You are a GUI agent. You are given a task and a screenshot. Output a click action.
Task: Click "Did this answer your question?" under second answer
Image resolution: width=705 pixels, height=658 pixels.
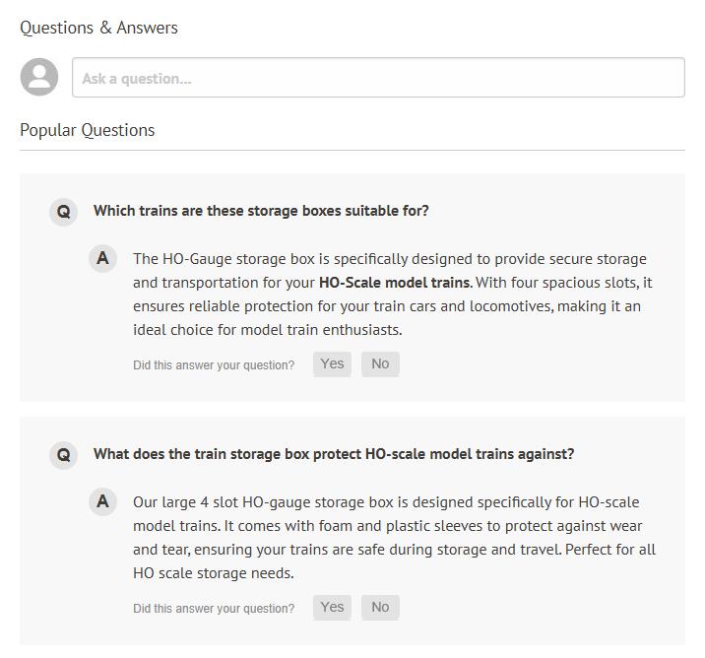(x=214, y=609)
